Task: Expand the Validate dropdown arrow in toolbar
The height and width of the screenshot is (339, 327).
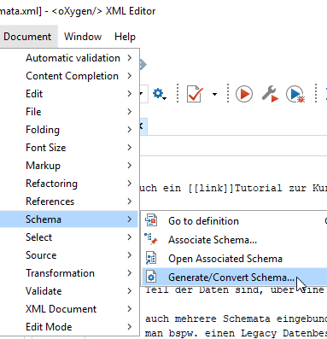Action: tap(214, 94)
